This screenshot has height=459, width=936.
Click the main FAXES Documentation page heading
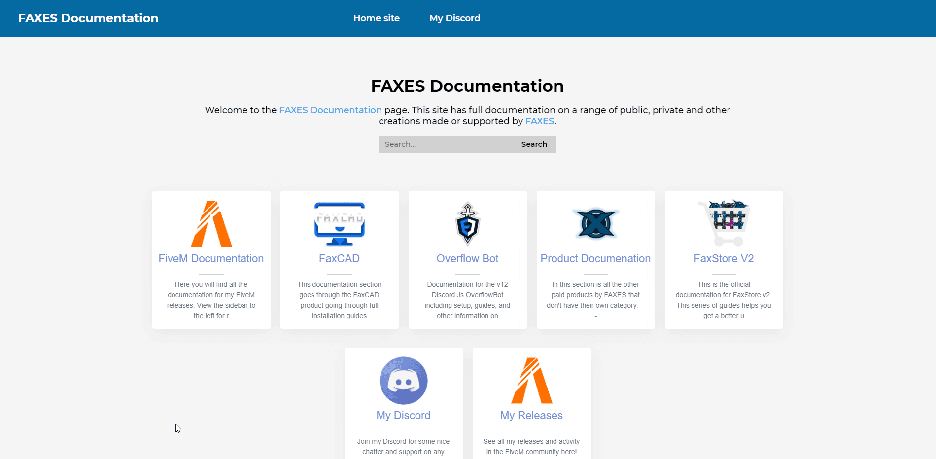pos(468,86)
